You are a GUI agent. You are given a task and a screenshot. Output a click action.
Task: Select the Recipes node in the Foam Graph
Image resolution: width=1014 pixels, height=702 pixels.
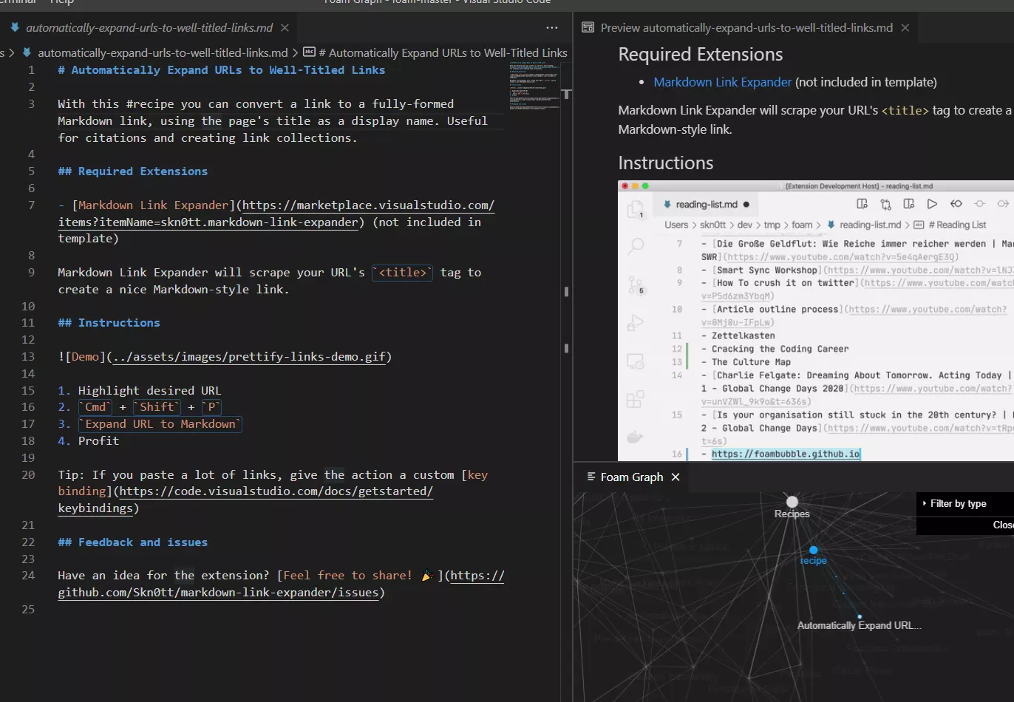792,500
